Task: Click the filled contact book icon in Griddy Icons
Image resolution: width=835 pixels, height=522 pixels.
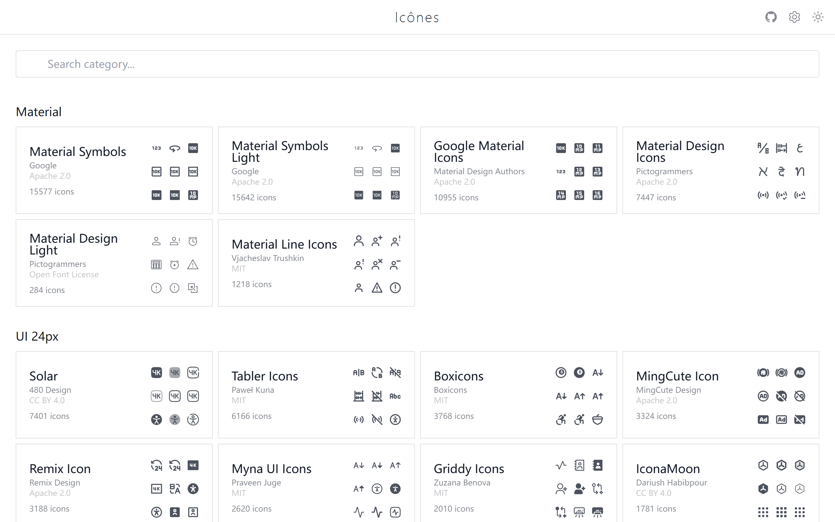Action: pos(597,465)
